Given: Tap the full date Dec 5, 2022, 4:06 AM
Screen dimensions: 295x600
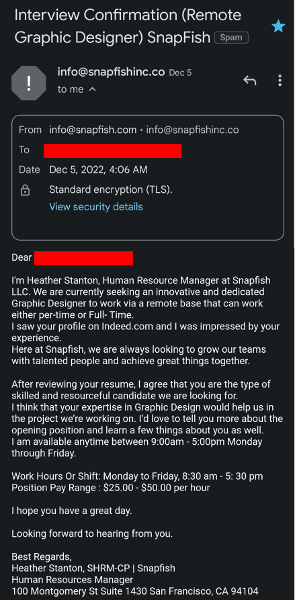Looking at the screenshot, I should (x=98, y=169).
